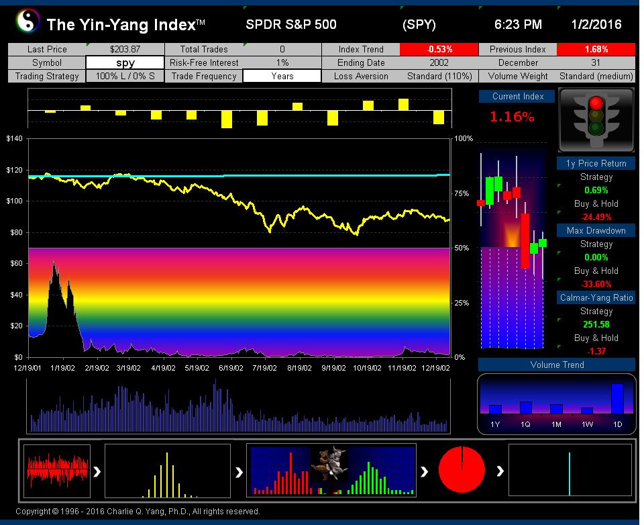This screenshot has height=525, width=644.
Task: Click the Loss Aversion label cell
Action: pyautogui.click(x=361, y=76)
